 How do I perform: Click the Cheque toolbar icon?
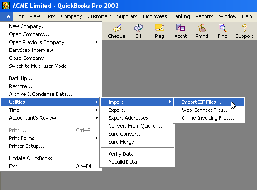[x=117, y=31]
